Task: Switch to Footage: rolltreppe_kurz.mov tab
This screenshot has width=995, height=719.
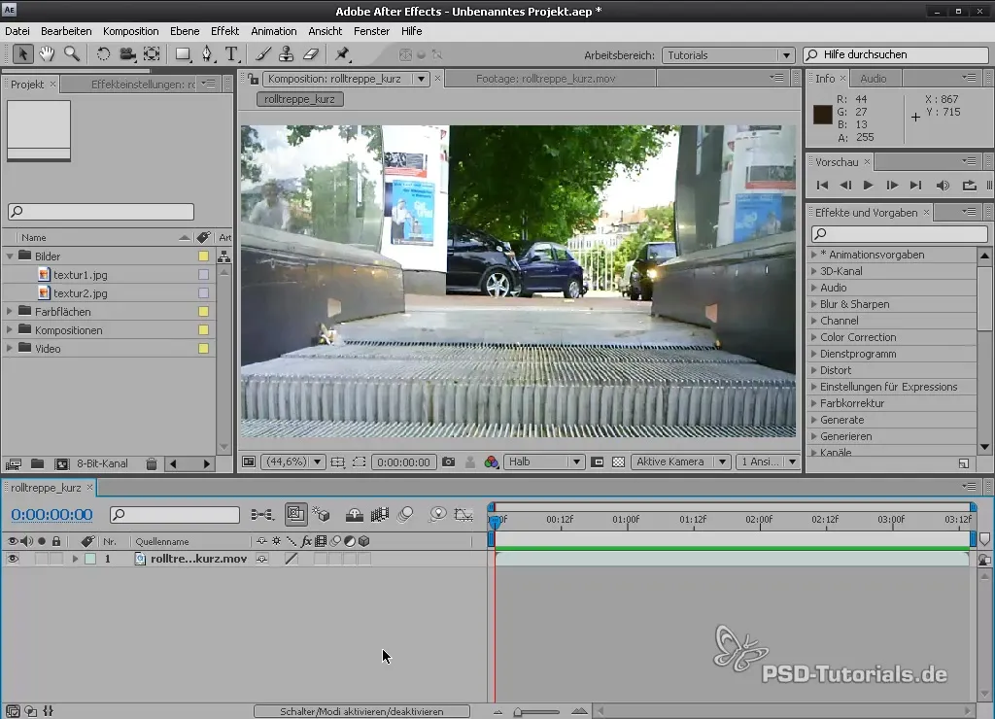Action: 546,79
